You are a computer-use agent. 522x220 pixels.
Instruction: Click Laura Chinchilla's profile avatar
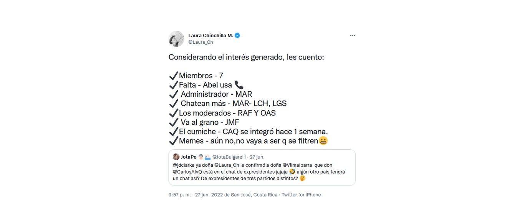coord(176,39)
